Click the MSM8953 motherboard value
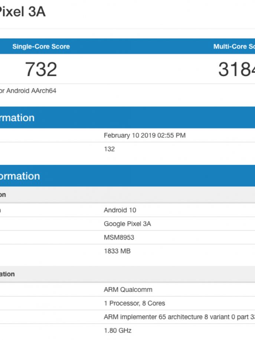Viewport: 255px width, 340px height. (x=119, y=238)
